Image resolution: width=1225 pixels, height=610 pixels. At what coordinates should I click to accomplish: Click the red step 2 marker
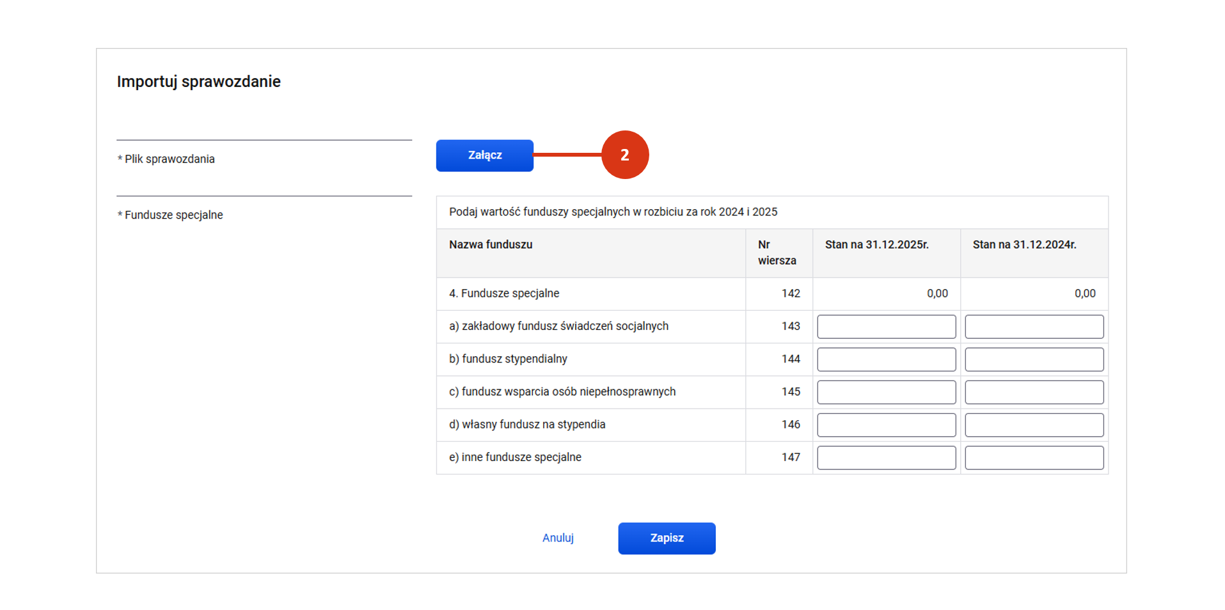click(x=625, y=155)
